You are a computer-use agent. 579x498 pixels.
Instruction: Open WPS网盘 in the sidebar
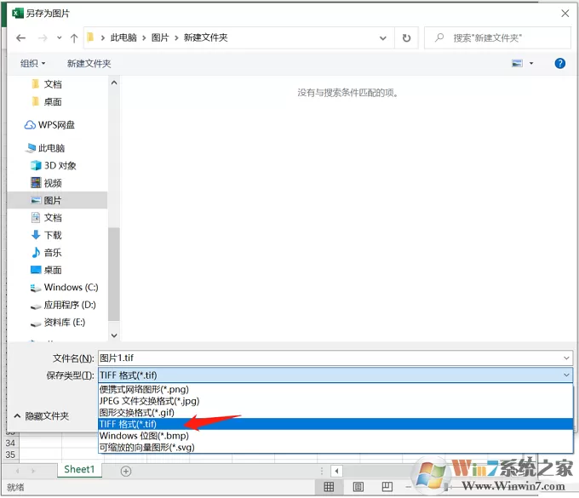tap(49, 125)
